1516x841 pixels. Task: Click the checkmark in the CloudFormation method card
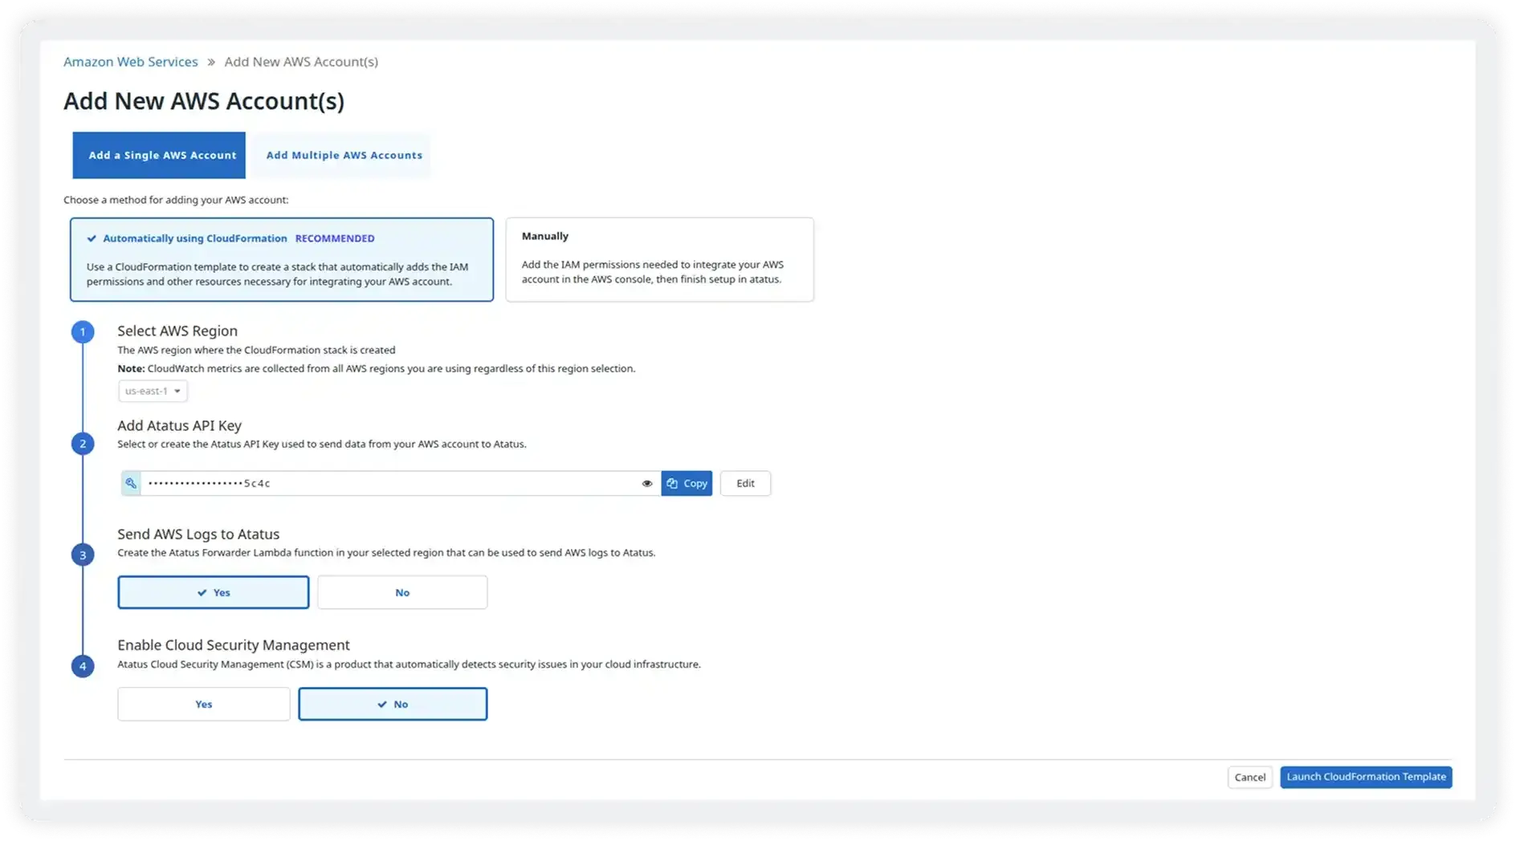[91, 238]
